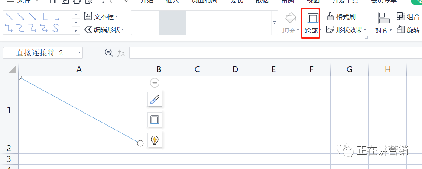Click the 组合 group icon
This screenshot has height=169, width=422.
pos(401,17)
